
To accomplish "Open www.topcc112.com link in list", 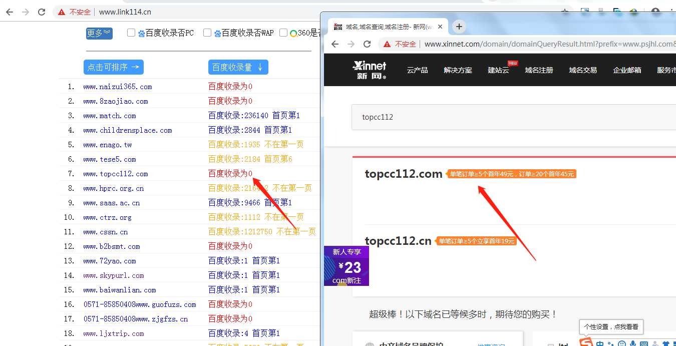I will 116,174.
